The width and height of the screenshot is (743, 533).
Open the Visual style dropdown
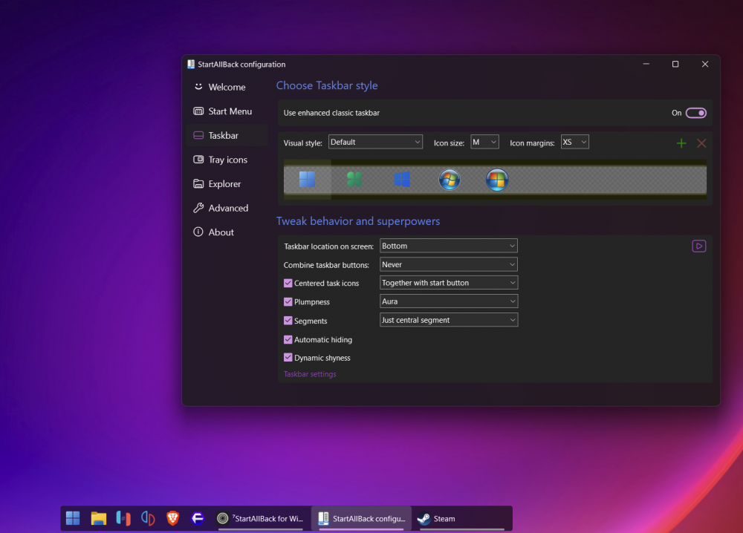pos(375,142)
